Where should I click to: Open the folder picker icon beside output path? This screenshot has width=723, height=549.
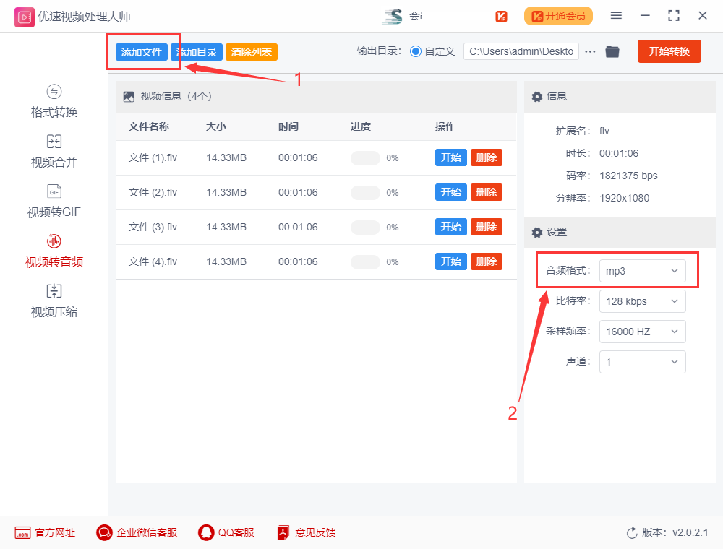612,51
